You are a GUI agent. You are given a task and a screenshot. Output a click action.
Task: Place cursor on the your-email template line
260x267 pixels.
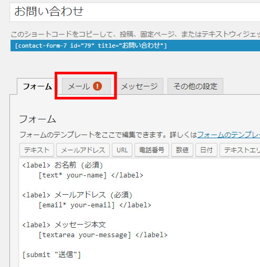(x=95, y=205)
